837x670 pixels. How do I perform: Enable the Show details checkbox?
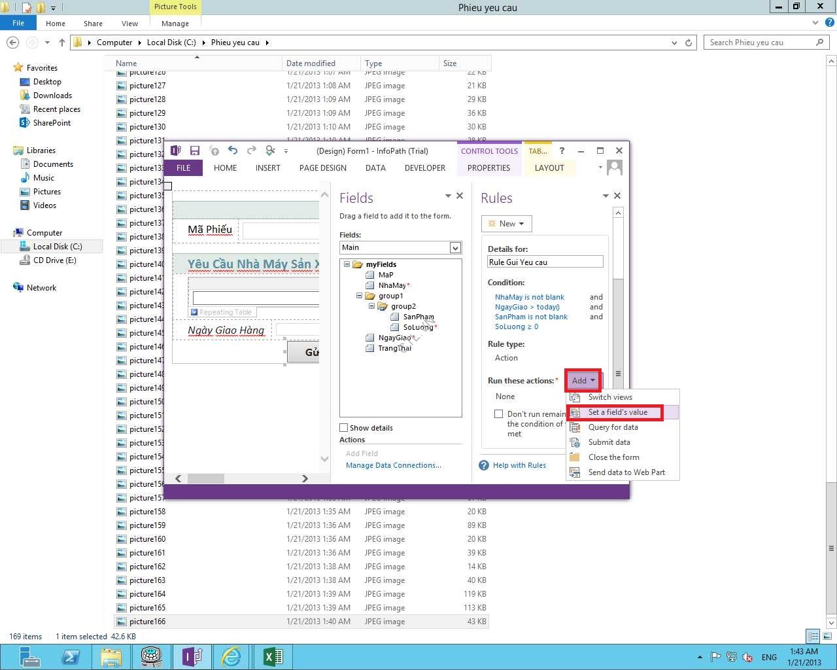click(x=344, y=428)
